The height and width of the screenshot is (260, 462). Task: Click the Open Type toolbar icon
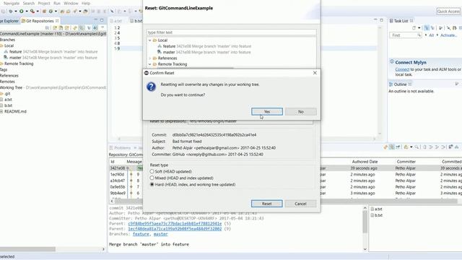tap(62, 12)
